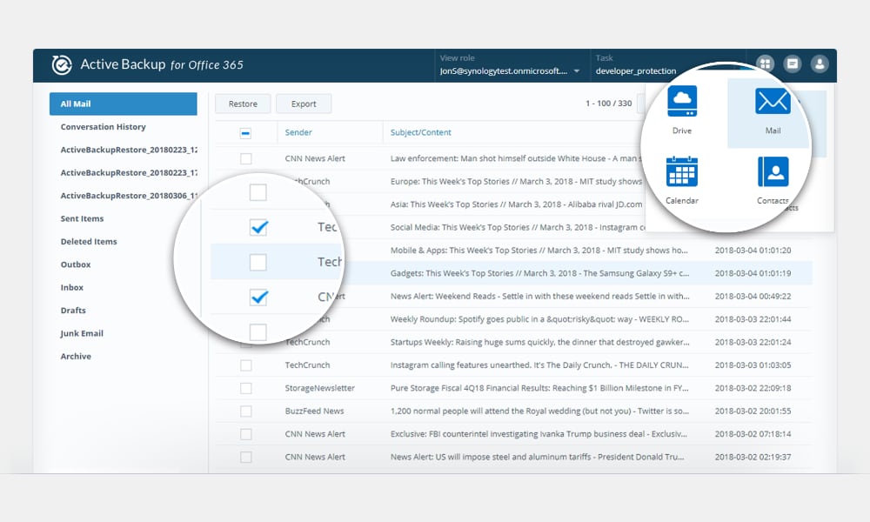Uncheck the selected Social Media email

258,227
